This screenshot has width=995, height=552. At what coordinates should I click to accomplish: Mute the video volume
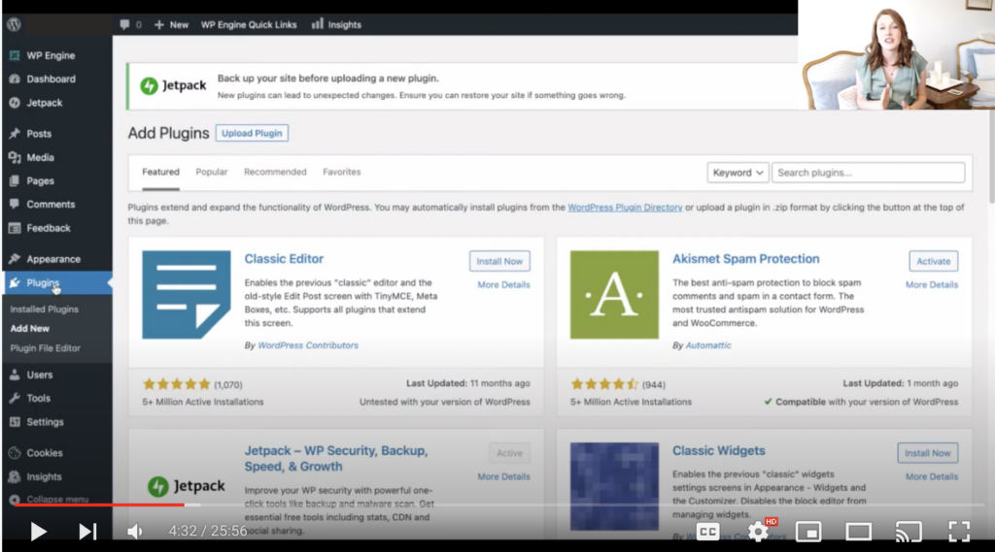(x=135, y=531)
